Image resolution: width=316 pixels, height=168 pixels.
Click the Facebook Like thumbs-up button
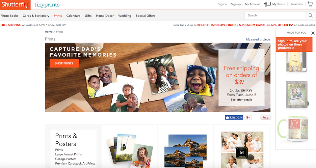pyautogui.click(x=234, y=117)
